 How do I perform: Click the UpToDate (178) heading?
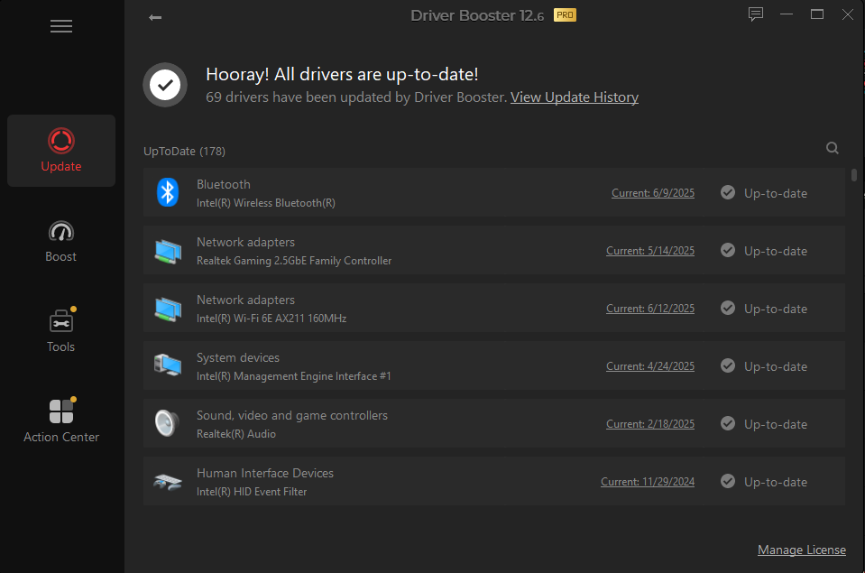184,152
